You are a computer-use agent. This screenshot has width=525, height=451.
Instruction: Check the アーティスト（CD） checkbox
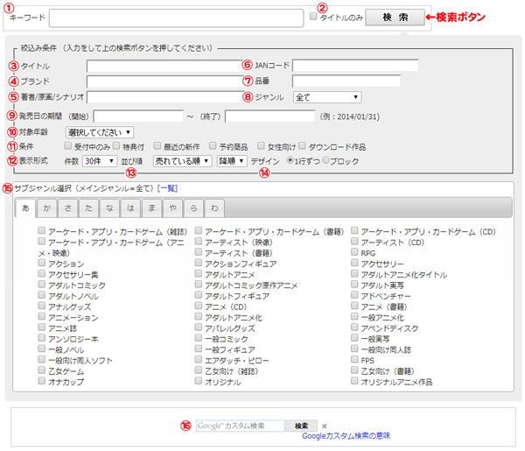tap(354, 241)
